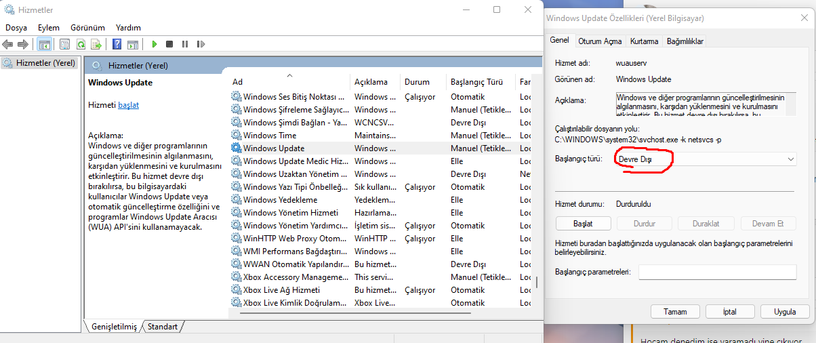The width and height of the screenshot is (816, 343).
Task: Refresh the services list via toolbar icon
Action: point(81,44)
